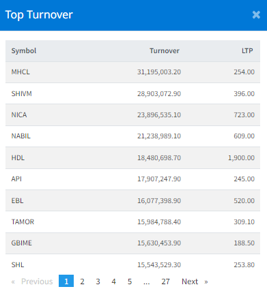Jump to last page 27
This screenshot has height=304, width=267.
click(165, 282)
